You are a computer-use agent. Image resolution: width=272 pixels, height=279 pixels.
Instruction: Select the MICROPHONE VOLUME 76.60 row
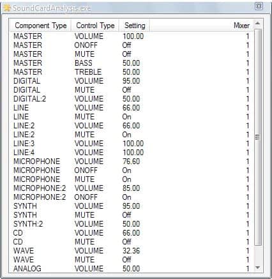click(x=132, y=162)
